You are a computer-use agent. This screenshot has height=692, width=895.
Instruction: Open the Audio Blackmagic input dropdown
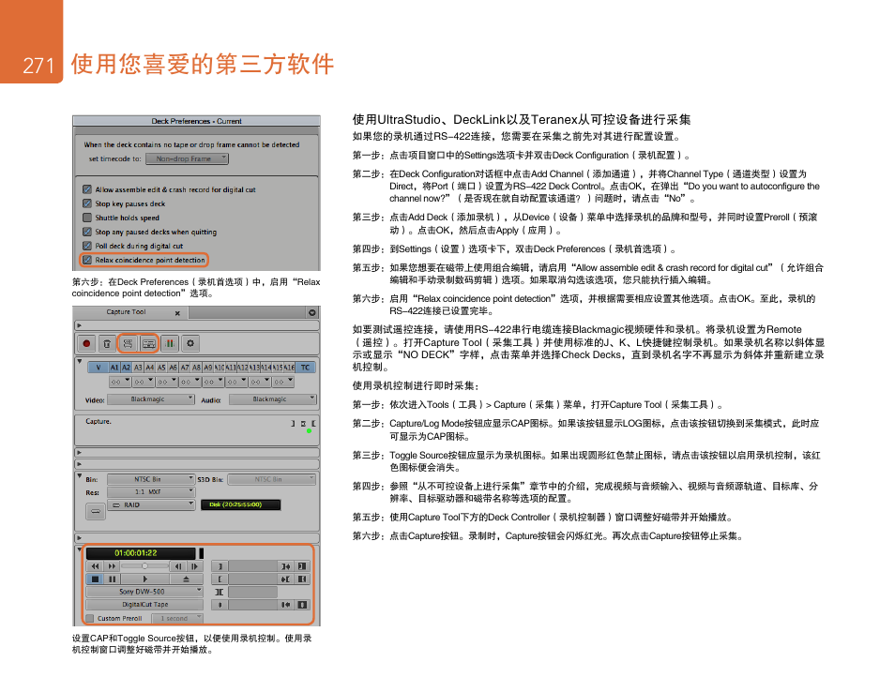tap(272, 399)
